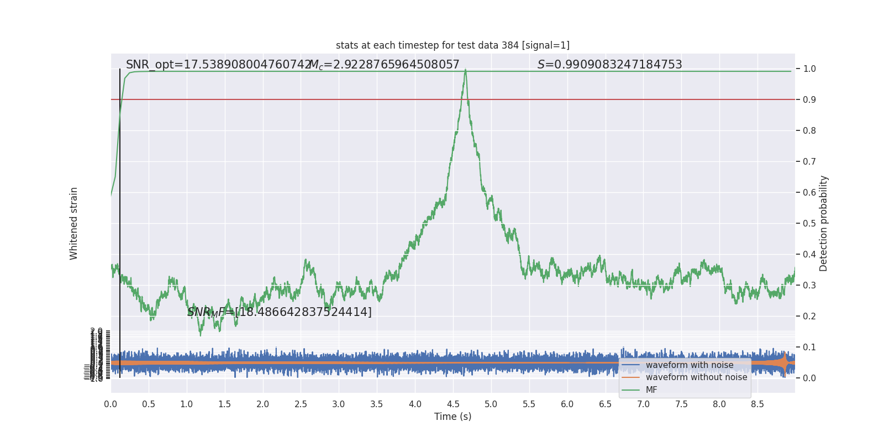Viewport: 884px width, 442px height.
Task: Click the Mc=2.9228765964508057 annotation
Action: [x=384, y=65]
